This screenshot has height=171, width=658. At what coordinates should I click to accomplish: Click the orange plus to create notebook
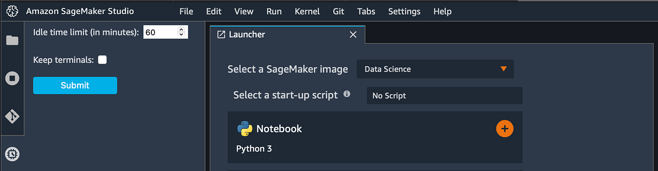coord(505,129)
